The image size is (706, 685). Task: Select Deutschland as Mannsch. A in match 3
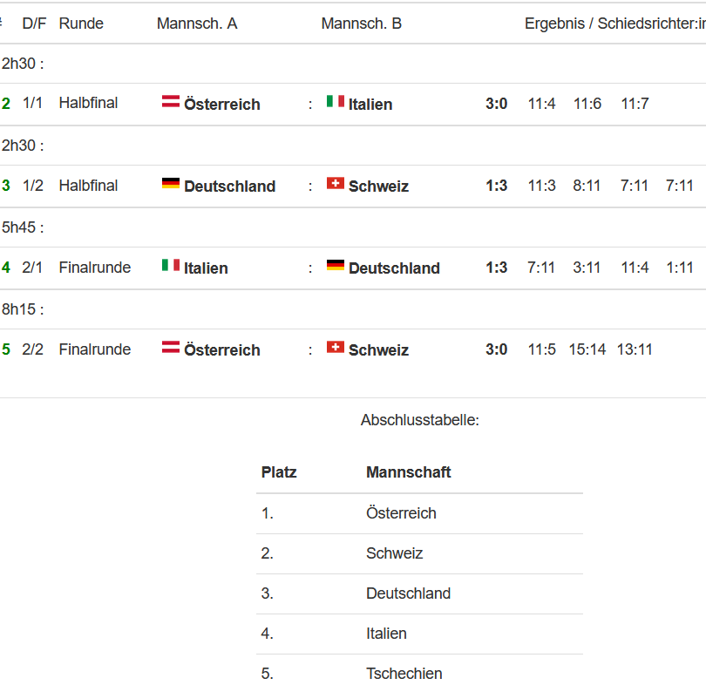[229, 187]
